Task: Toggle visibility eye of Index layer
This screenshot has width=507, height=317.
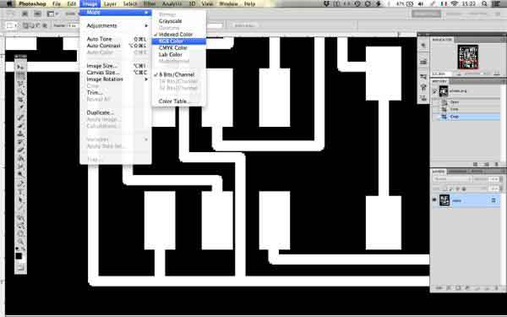Action: [x=434, y=200]
